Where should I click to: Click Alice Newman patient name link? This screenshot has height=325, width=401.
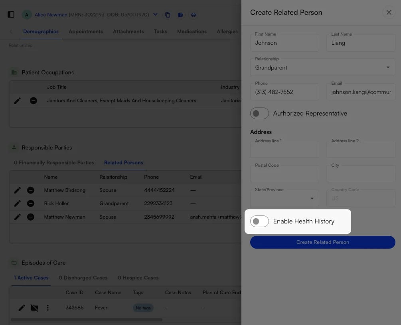pyautogui.click(x=51, y=15)
